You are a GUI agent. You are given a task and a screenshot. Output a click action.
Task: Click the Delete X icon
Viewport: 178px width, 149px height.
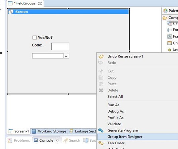pos(101,90)
